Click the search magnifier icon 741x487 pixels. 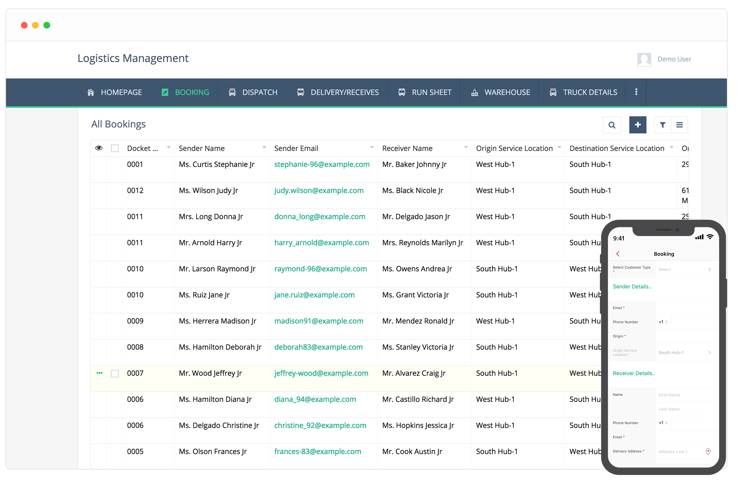pos(612,125)
